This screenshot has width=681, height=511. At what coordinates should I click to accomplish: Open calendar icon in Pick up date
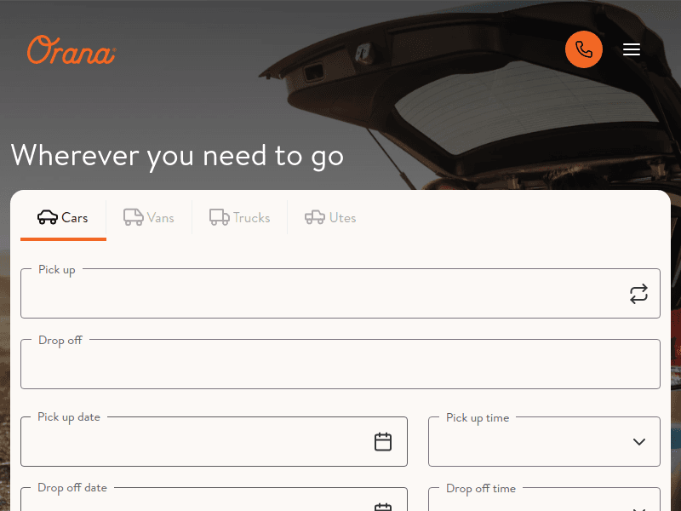click(x=383, y=441)
